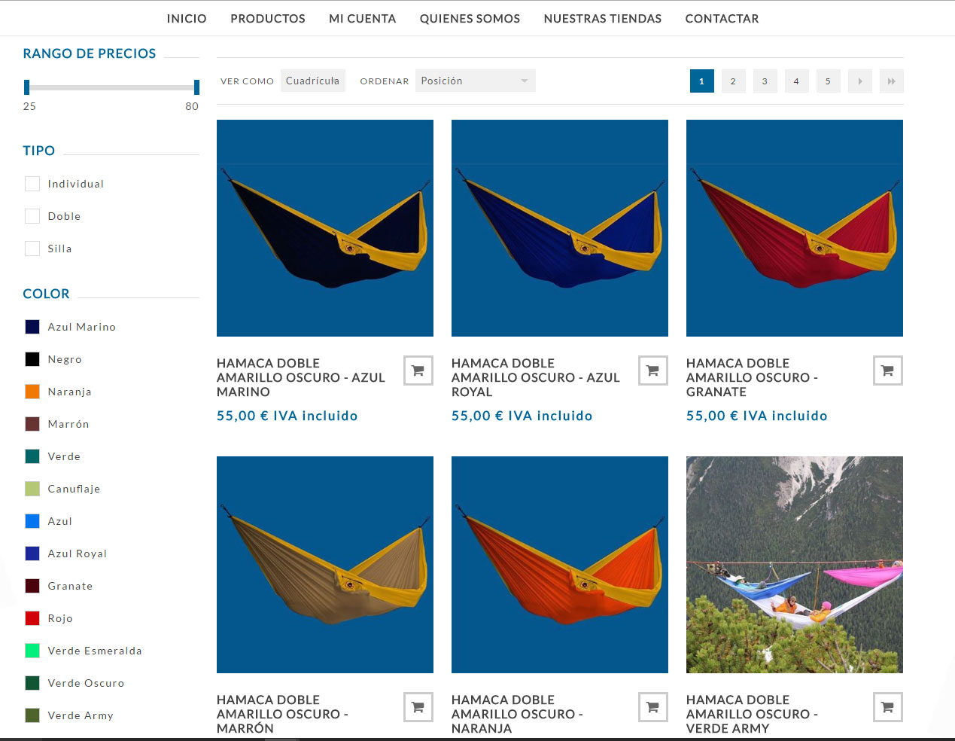This screenshot has width=955, height=741.
Task: Open NUESTRAS TIENDAS page
Action: [x=603, y=19]
